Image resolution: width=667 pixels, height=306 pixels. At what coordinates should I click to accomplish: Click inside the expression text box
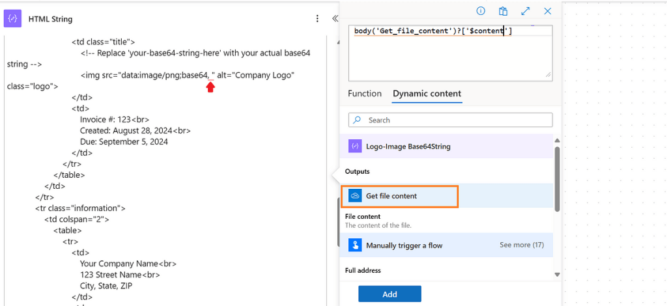(451, 53)
